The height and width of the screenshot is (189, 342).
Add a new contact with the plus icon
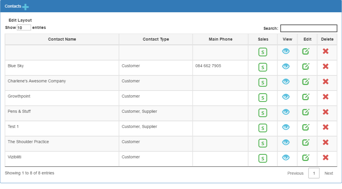pos(25,7)
